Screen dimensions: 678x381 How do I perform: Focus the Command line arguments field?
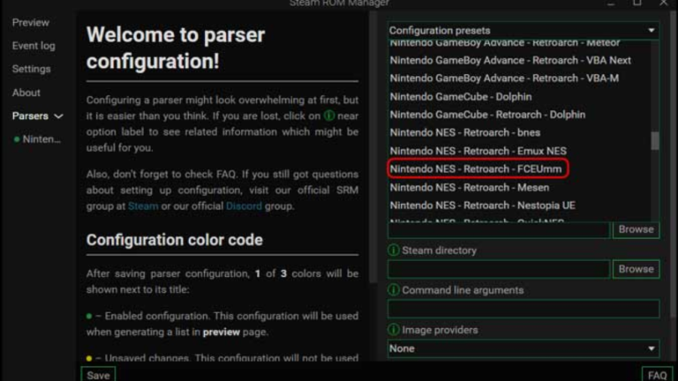tap(524, 309)
